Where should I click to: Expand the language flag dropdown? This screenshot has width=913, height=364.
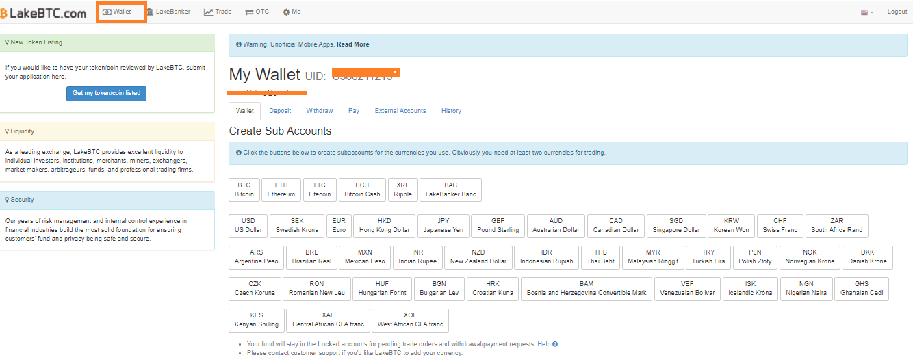866,12
